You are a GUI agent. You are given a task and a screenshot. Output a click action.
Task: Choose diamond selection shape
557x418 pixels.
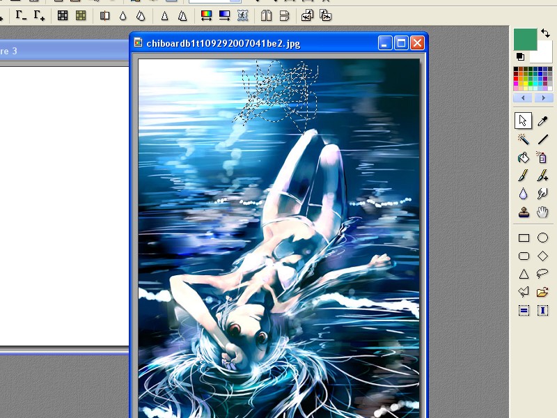point(542,256)
